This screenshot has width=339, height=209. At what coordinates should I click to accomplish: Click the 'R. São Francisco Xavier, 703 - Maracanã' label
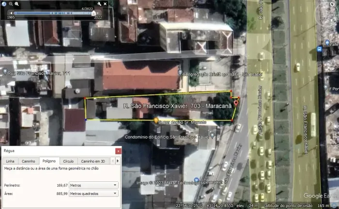[x=177, y=106]
